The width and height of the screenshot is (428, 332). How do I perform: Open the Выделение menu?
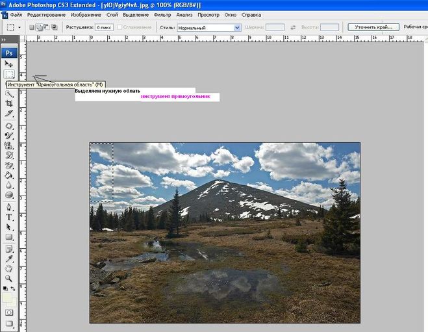136,15
